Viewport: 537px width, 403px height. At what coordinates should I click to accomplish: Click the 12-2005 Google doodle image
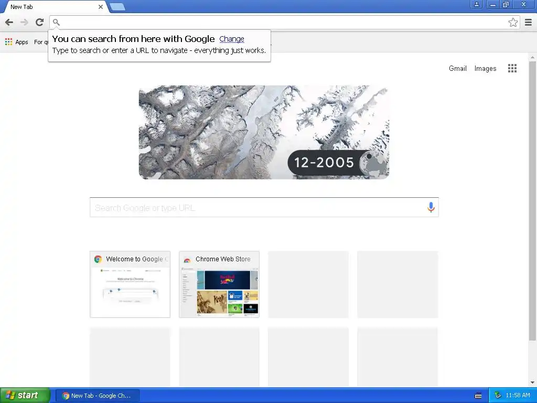[x=264, y=132]
